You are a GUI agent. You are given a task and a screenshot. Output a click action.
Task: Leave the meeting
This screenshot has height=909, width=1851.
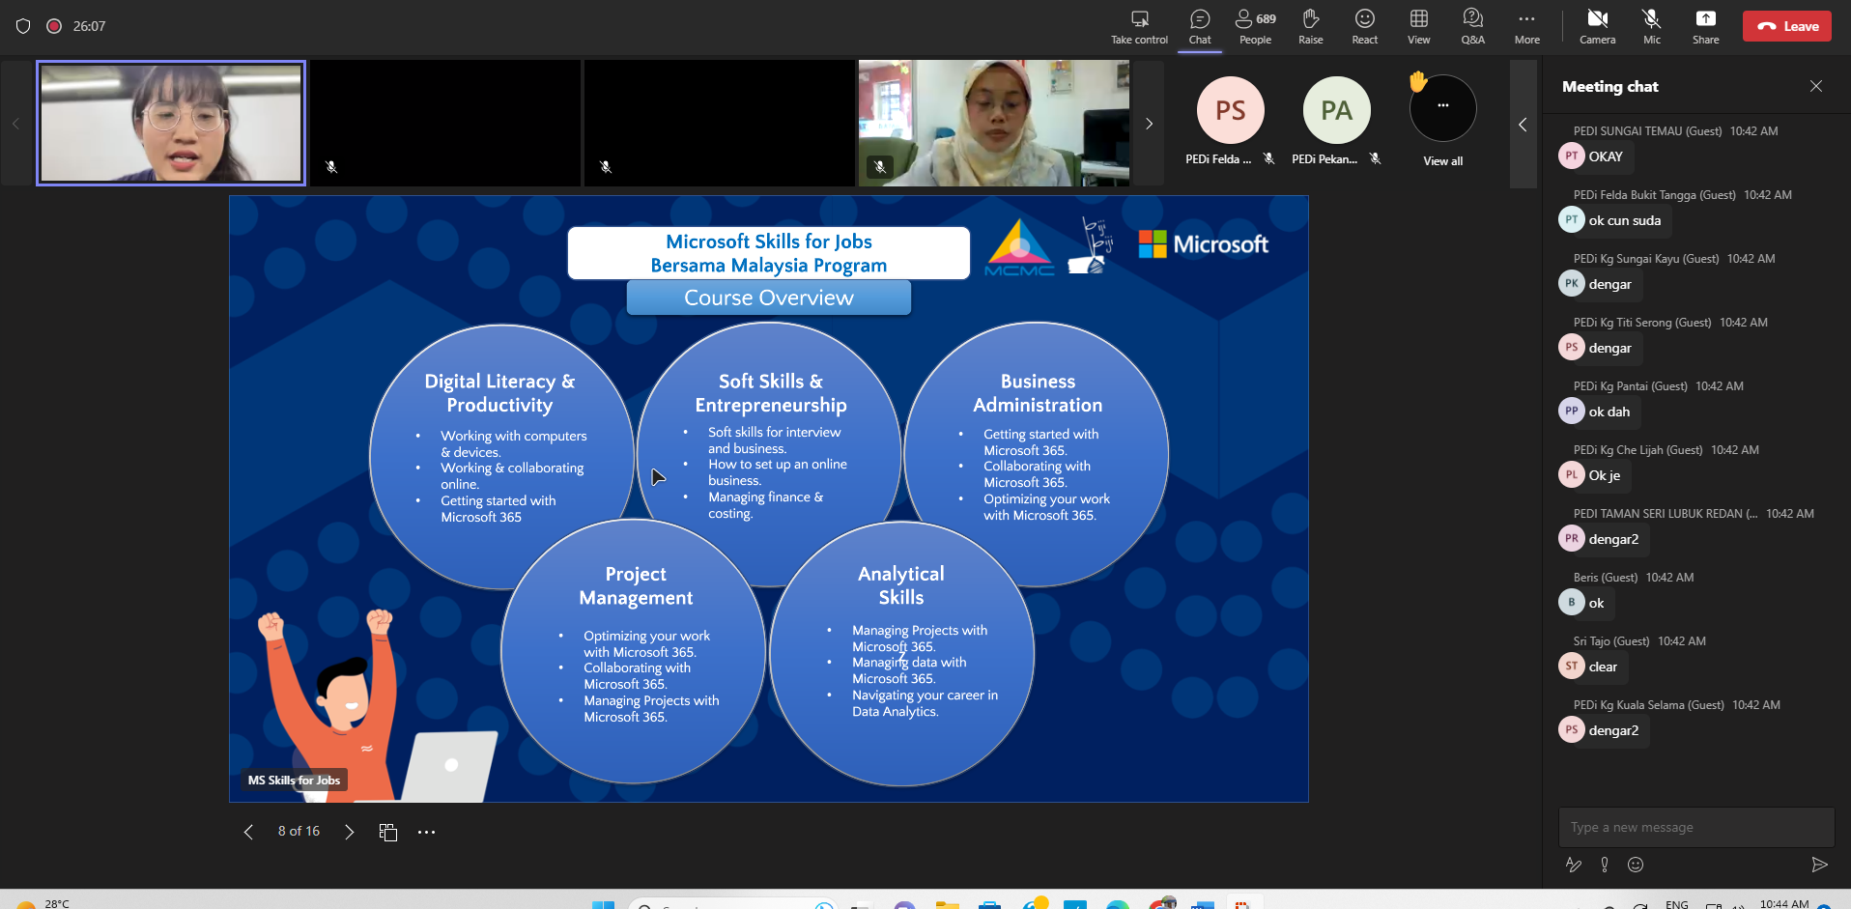click(1786, 26)
